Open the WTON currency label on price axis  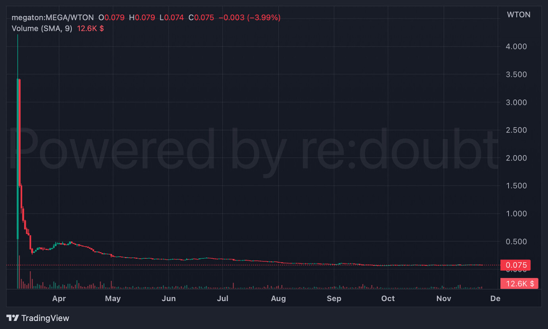point(518,15)
